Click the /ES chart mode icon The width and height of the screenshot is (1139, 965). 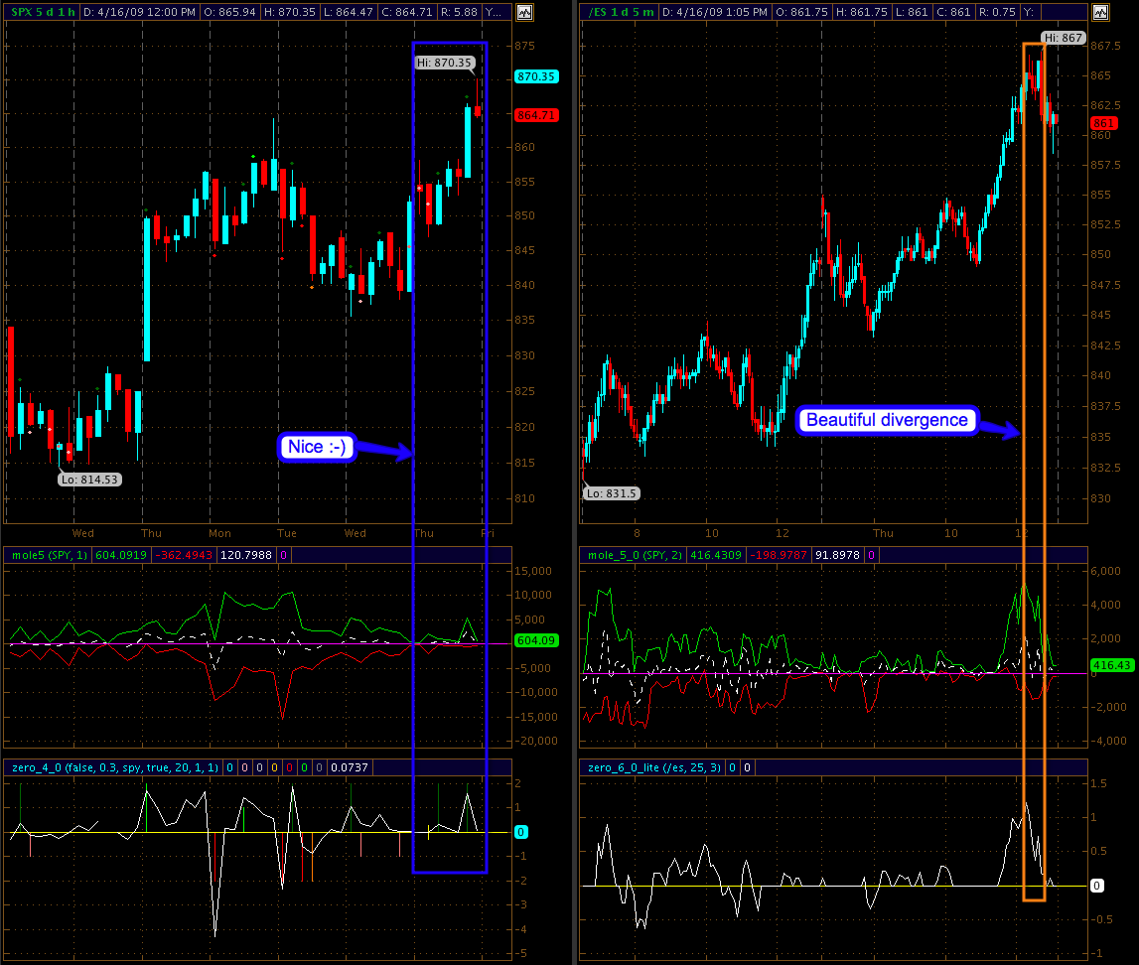click(x=1098, y=13)
